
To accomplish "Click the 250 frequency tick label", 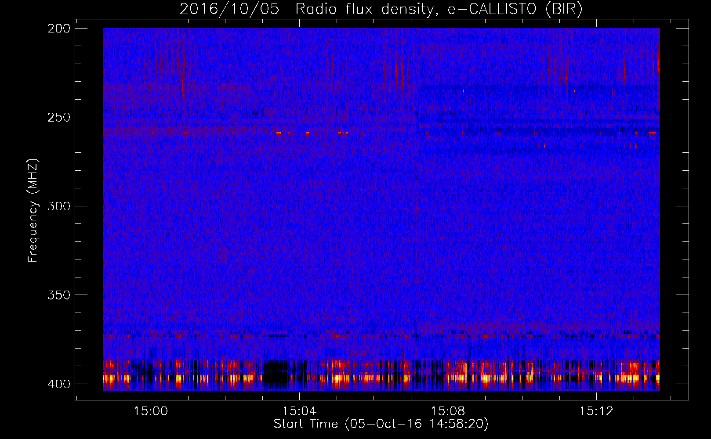I will 58,117.
